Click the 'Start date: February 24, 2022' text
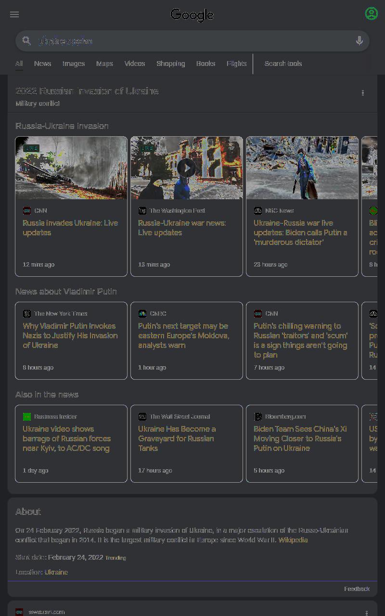385x616 pixels. 59,557
